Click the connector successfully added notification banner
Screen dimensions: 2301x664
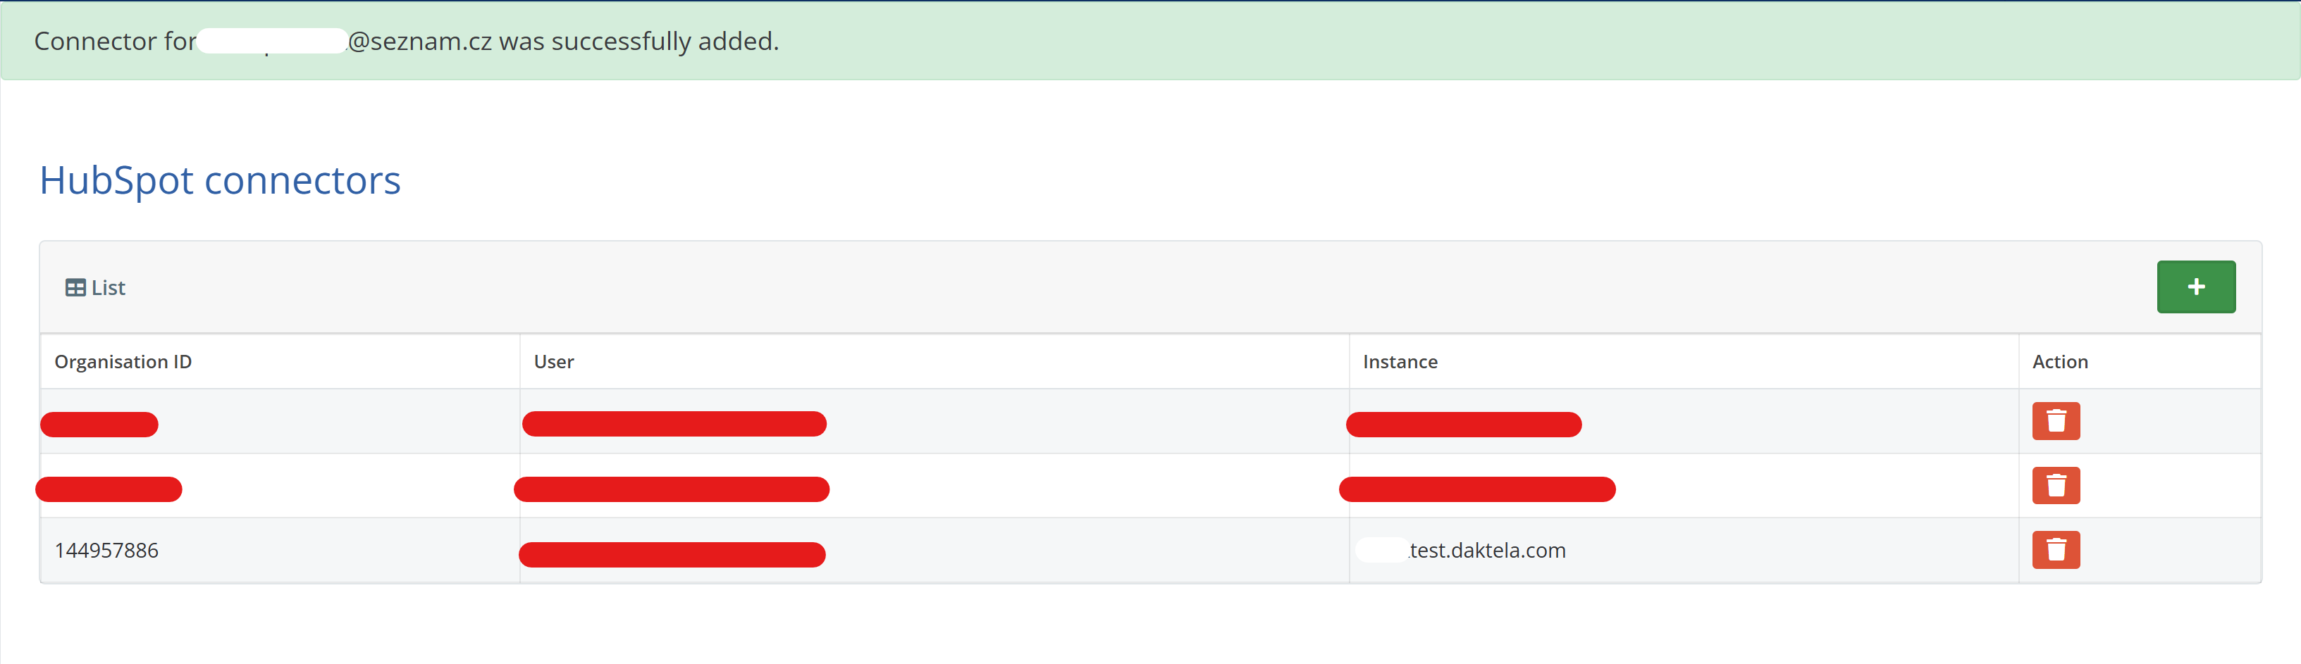[1150, 41]
